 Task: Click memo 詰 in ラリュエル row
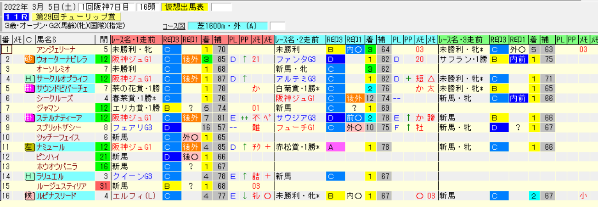pos(256,177)
